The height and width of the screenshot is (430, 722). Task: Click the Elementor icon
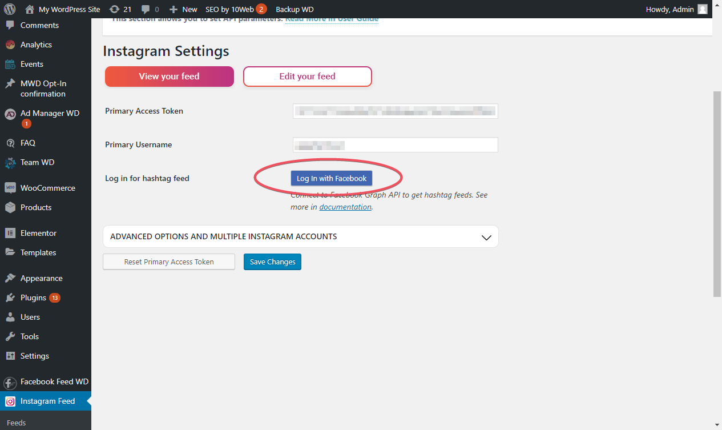[10, 233]
